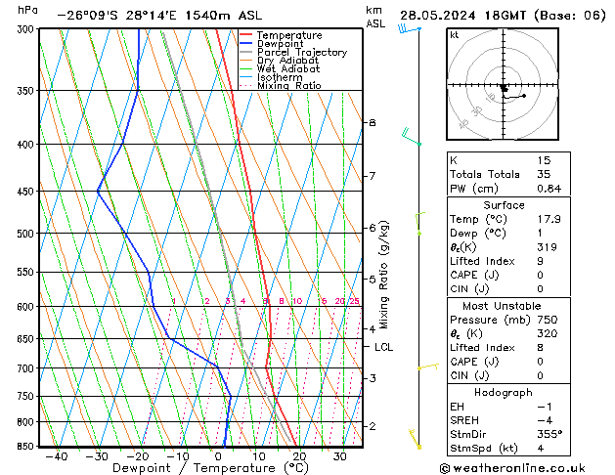Click the 'LCL' marker label
The image size is (615, 475).
pos(383,347)
